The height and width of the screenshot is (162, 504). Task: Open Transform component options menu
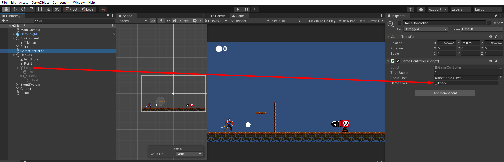501,36
